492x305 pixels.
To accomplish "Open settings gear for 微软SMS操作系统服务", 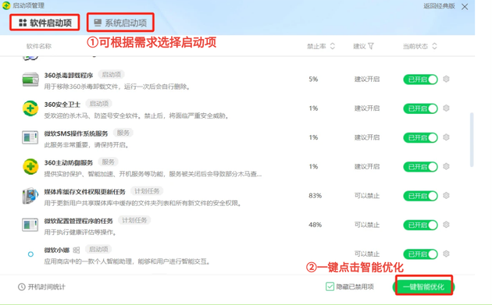I will [446, 137].
